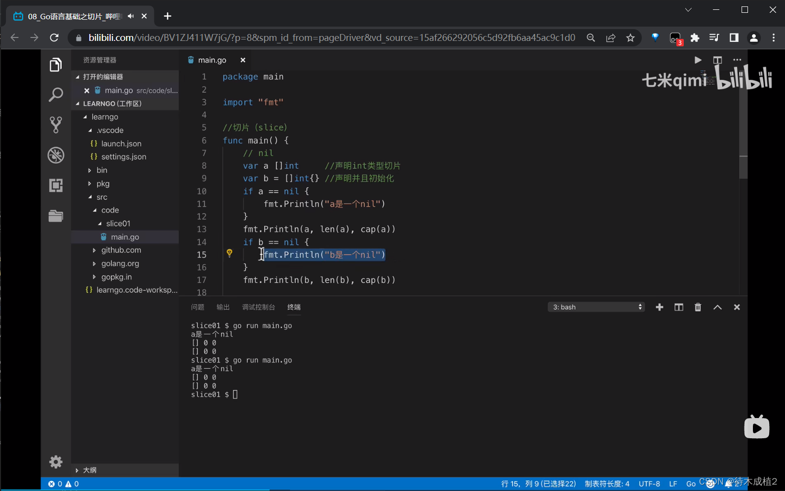Open the browser side panel icon
Image resolution: width=785 pixels, height=491 pixels.
coord(734,38)
